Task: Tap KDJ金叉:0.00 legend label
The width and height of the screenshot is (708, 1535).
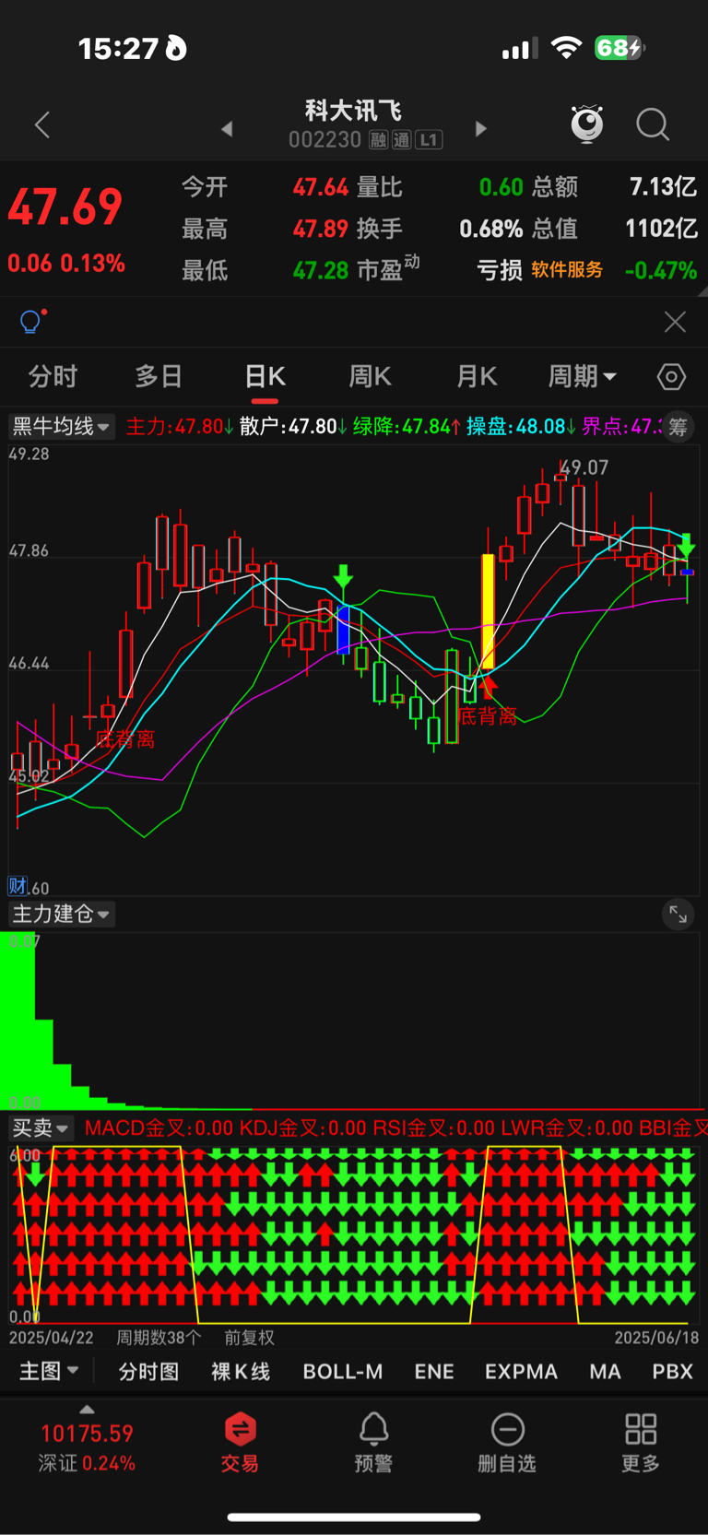Action: pyautogui.click(x=303, y=1128)
